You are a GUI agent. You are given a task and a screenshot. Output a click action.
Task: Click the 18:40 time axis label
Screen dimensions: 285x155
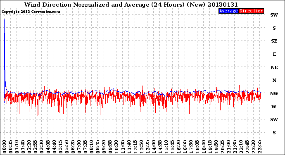point(204,147)
